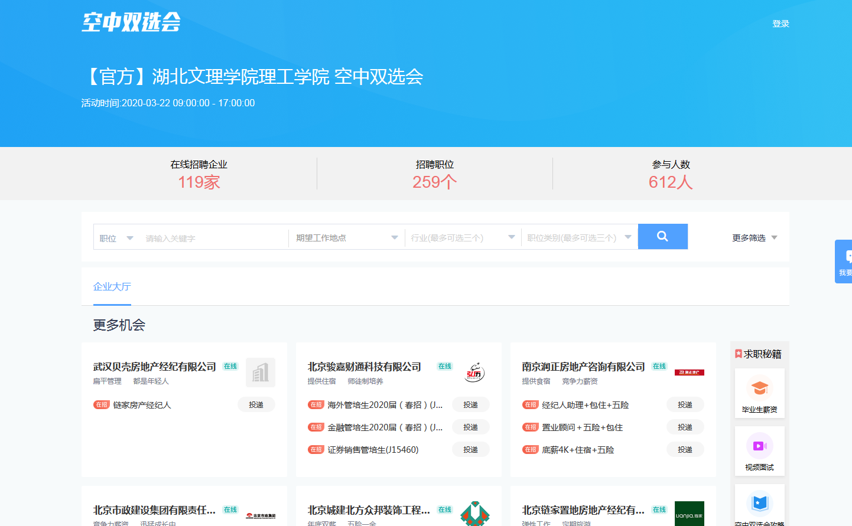Open the 期望工作地点 location dropdown
The height and width of the screenshot is (526, 852).
(x=346, y=238)
